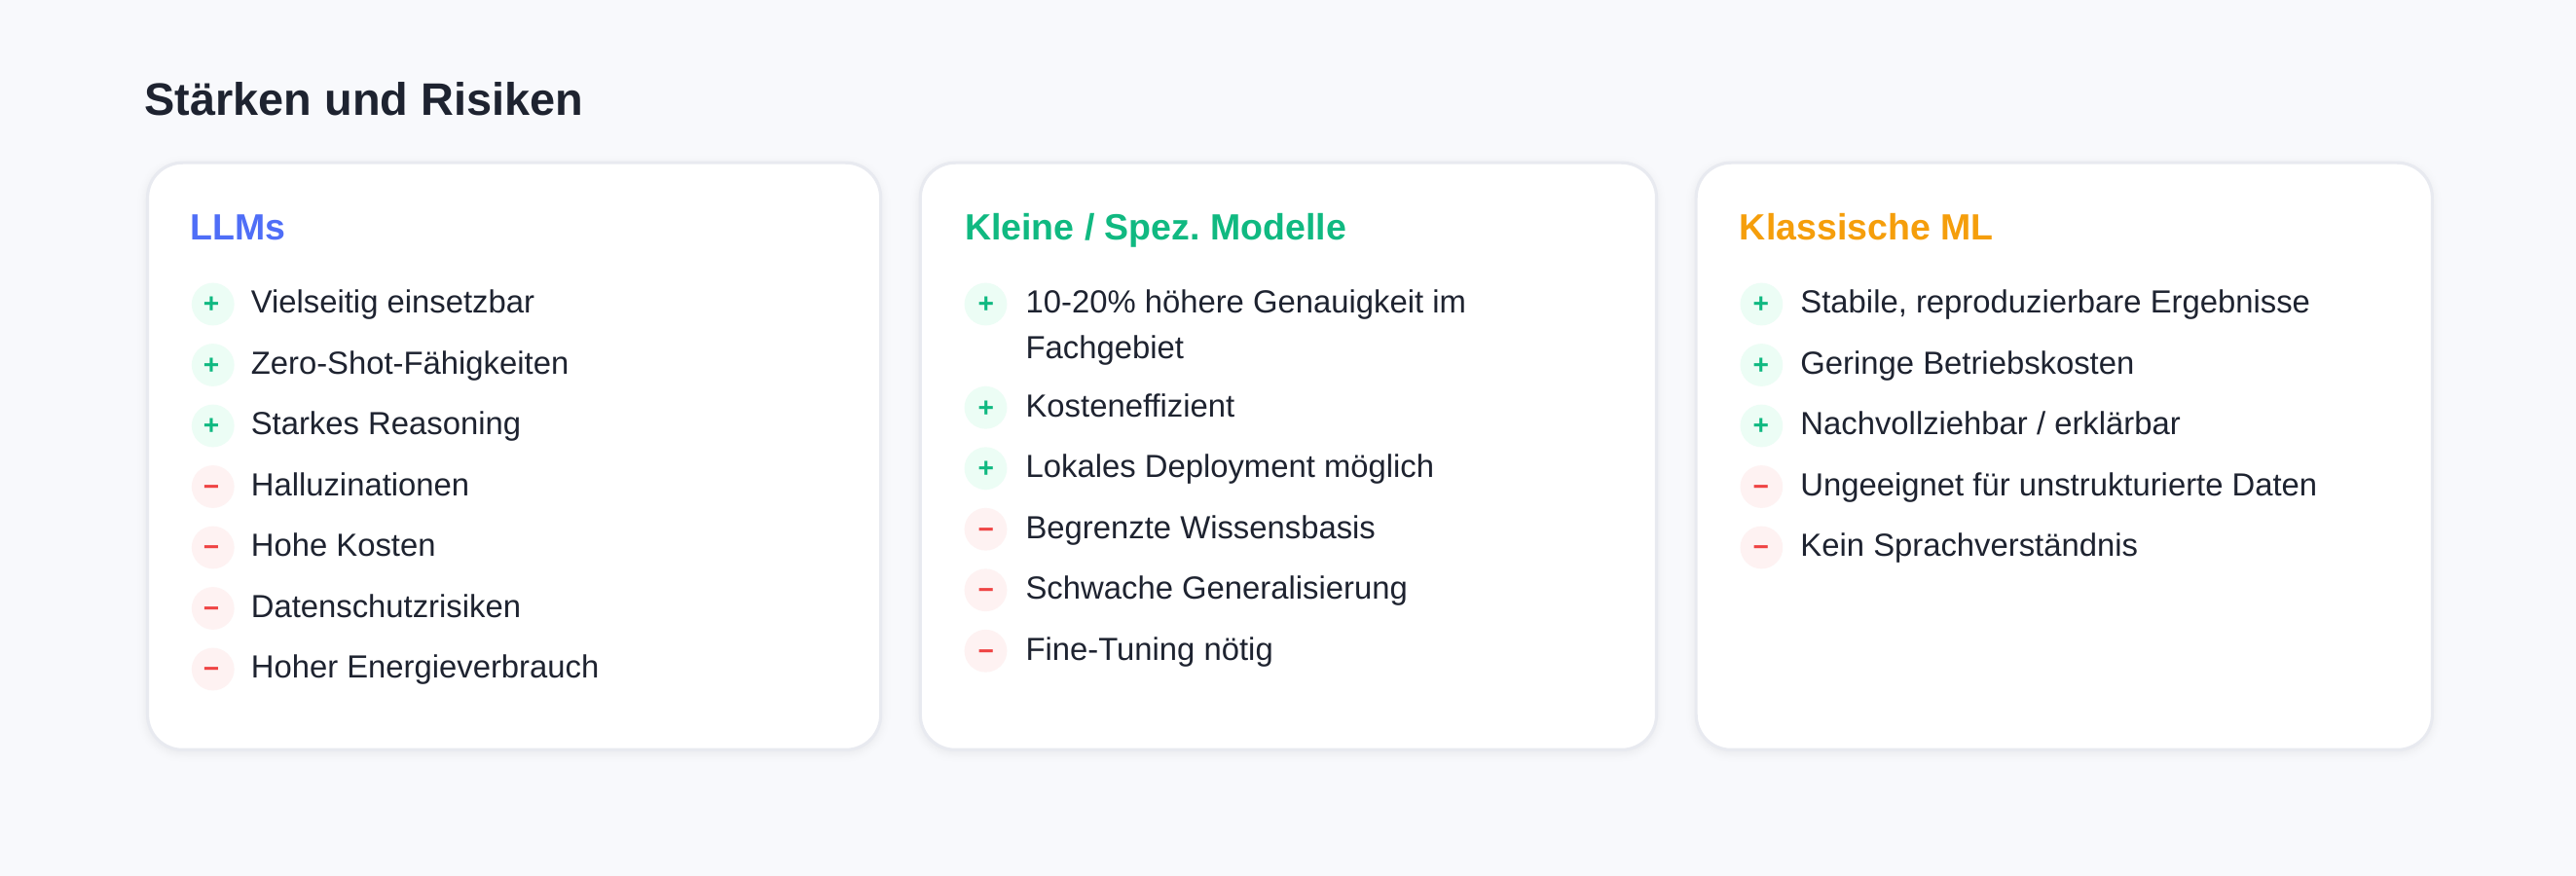The image size is (2576, 876).
Task: Click the Starkes Reasoning list item text
Action: pos(385,424)
